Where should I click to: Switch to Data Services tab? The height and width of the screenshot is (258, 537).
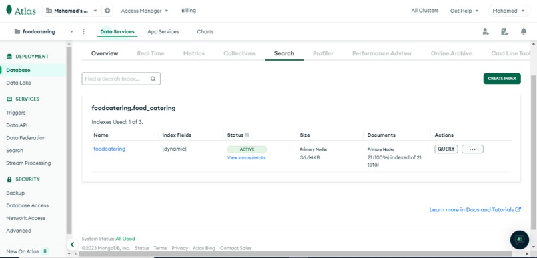pos(117,31)
